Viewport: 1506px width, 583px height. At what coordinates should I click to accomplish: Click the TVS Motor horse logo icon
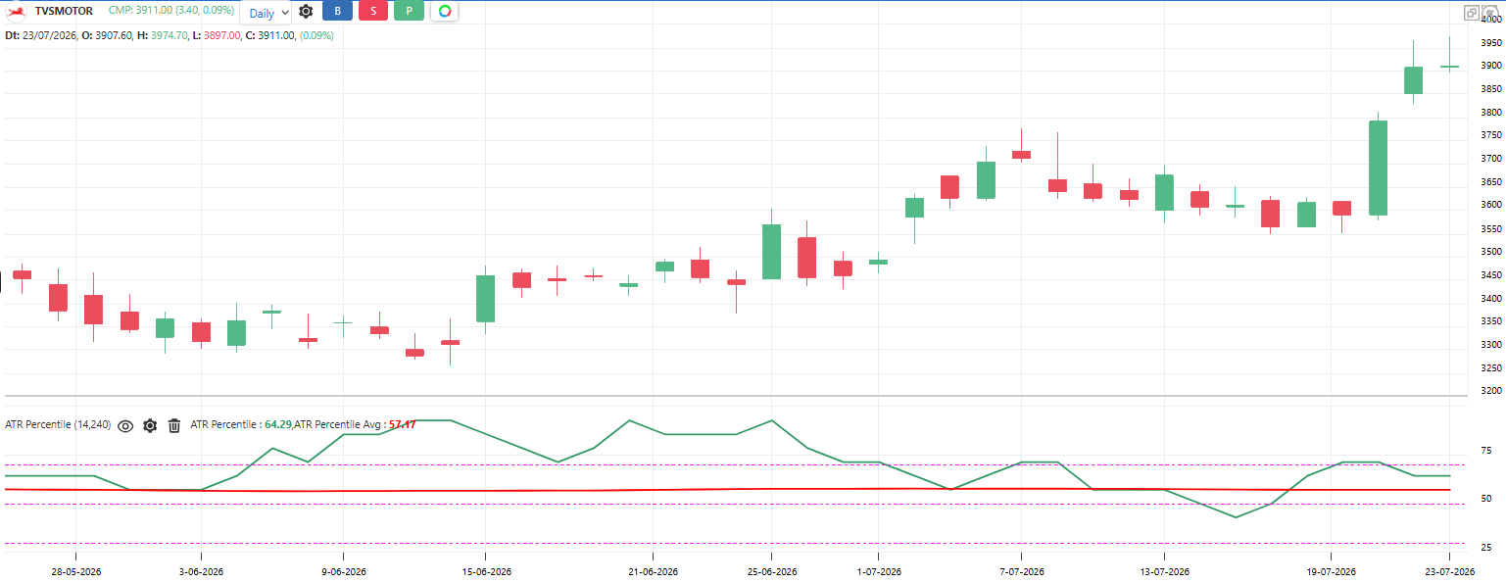(16, 11)
